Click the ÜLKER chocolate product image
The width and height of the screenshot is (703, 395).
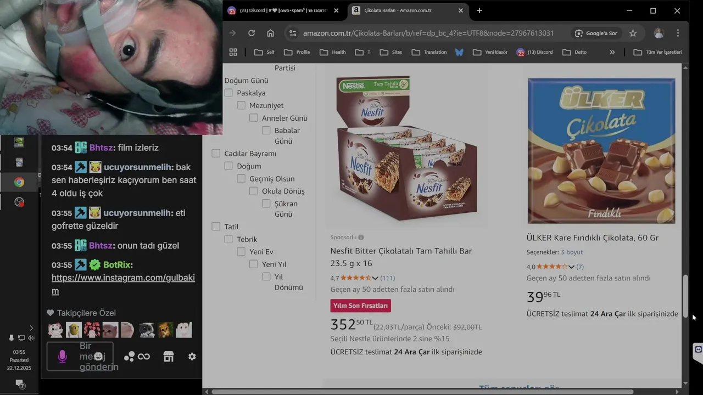point(601,151)
